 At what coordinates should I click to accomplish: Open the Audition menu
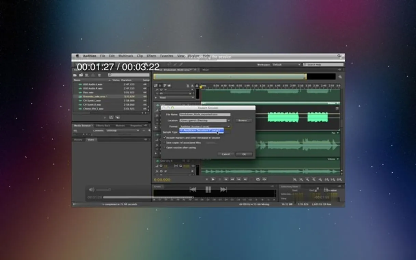pos(89,56)
